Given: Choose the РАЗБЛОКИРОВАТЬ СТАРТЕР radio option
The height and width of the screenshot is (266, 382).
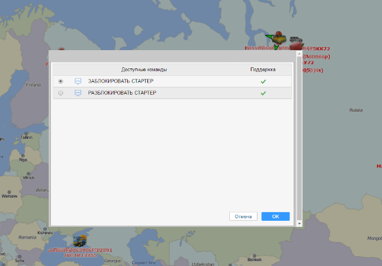Looking at the screenshot, I should [x=61, y=93].
